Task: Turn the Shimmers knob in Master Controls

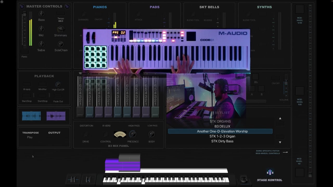Action: 61,29
